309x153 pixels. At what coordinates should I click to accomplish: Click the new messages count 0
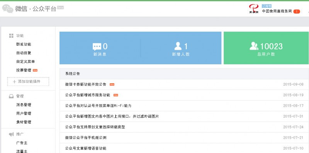pos(105,47)
